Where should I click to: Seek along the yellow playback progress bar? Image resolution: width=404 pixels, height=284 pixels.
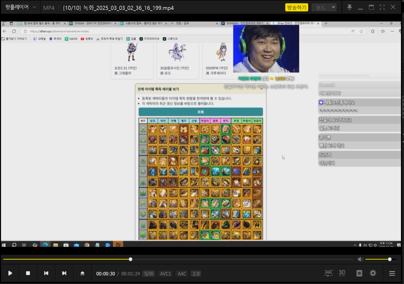pyautogui.click(x=178, y=259)
